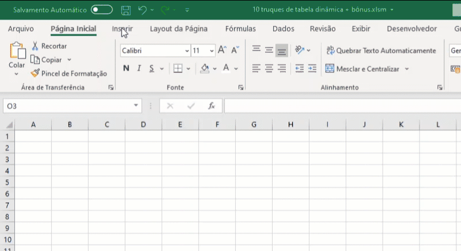Open the Dados tab
This screenshot has width=461, height=251.
[x=283, y=29]
